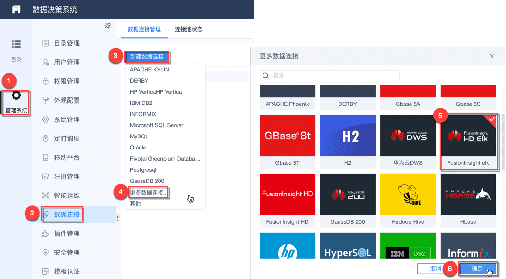Click the 移动平台 phone icon
The height and width of the screenshot is (279, 506).
click(x=45, y=157)
